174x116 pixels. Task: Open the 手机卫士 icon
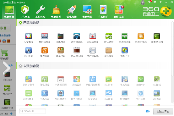125,50
